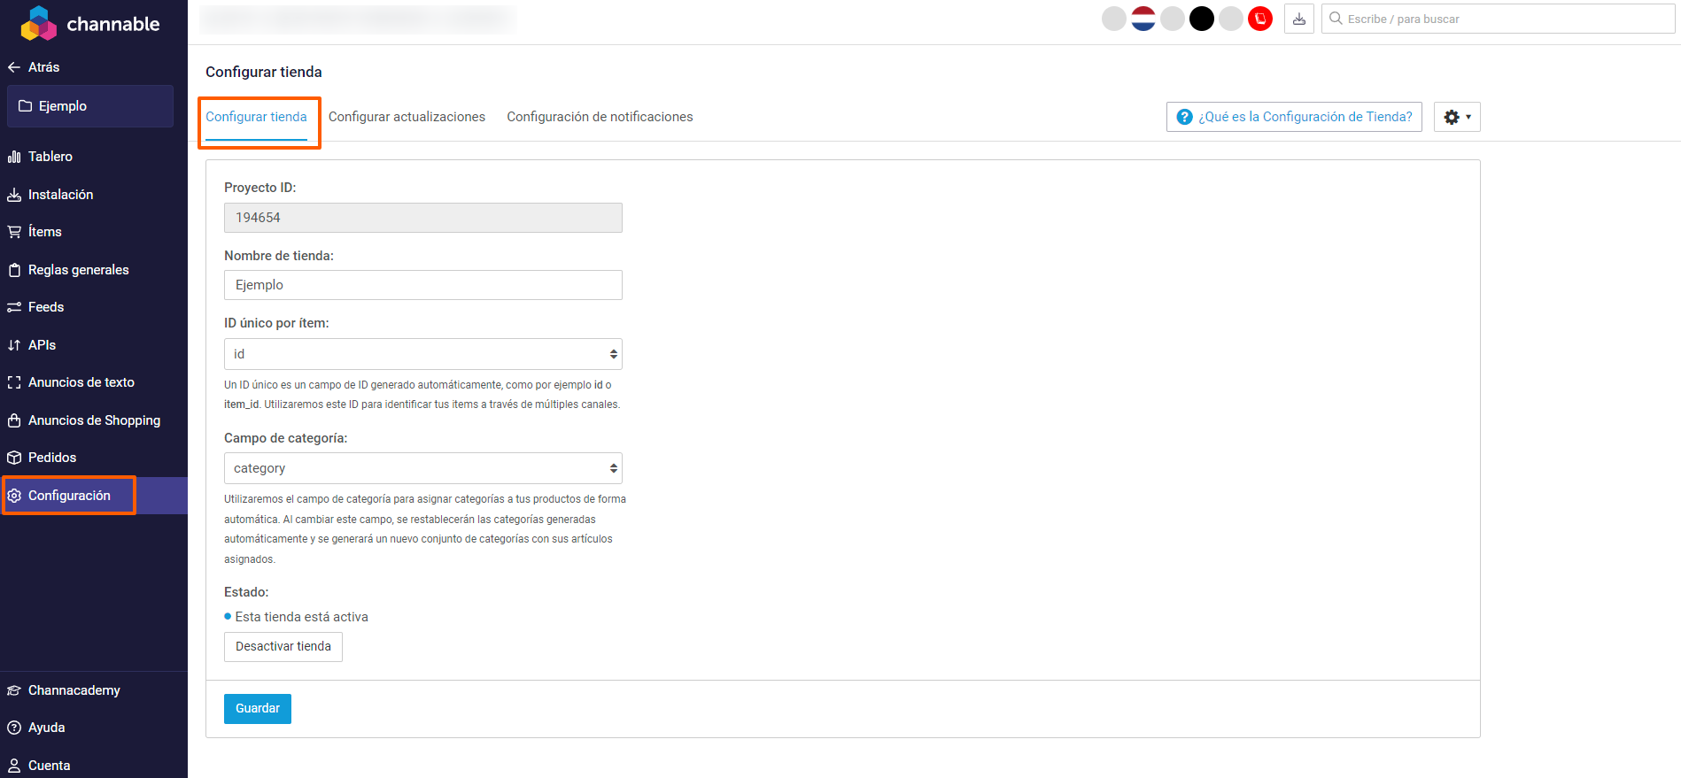Screen dimensions: 1681x778
Task: Open the Campo de categoría dropdown
Action: click(422, 468)
